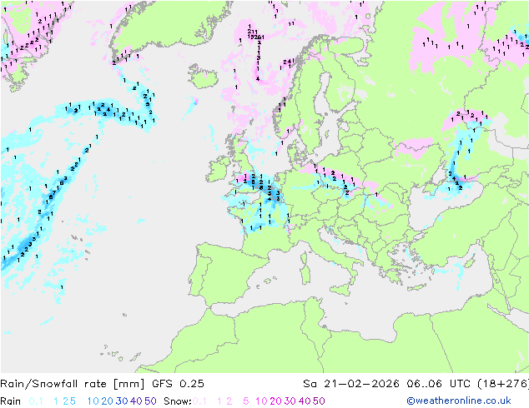Click the weatheronline.co.uk copyright link
Screen dimensions: 529x408
[459, 401]
